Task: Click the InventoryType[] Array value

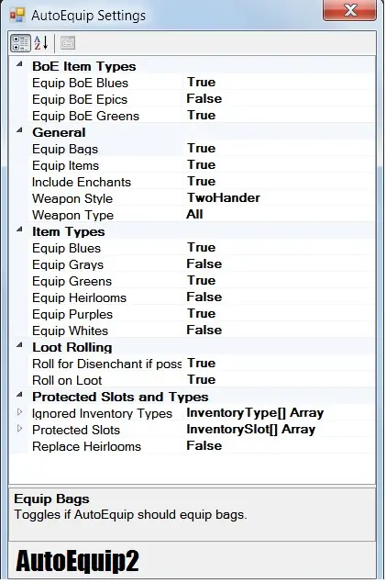Action: point(255,413)
